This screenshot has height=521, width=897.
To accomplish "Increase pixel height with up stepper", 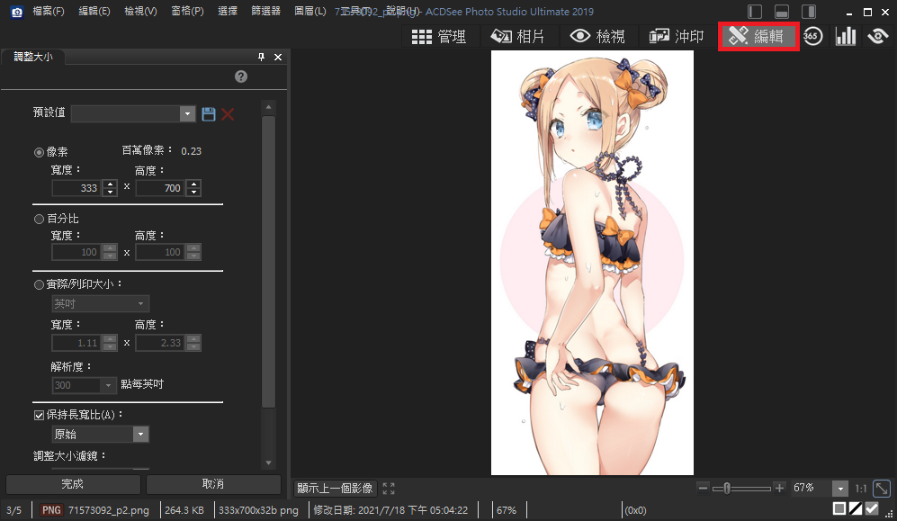I will pyautogui.click(x=194, y=184).
